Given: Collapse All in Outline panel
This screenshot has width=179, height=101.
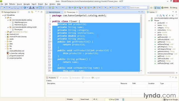Looking at the screenshot, I should [158, 16].
